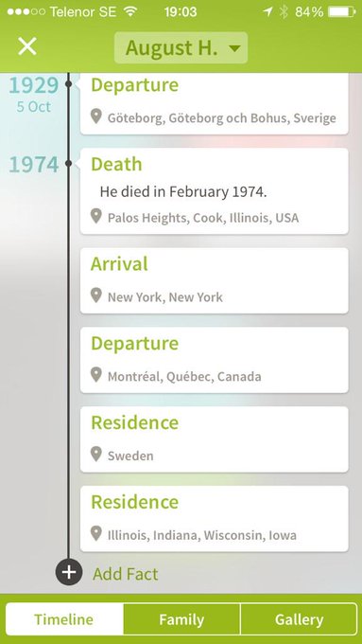The height and width of the screenshot is (644, 362).
Task: Tap the location pin beside Göteborg
Action: 95,117
